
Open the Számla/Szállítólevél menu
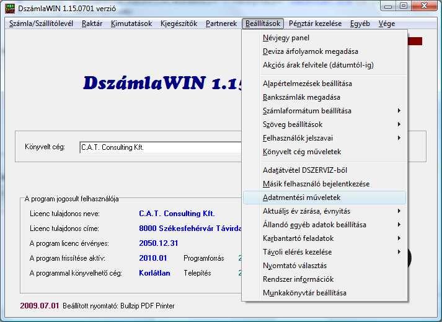pyautogui.click(x=41, y=24)
